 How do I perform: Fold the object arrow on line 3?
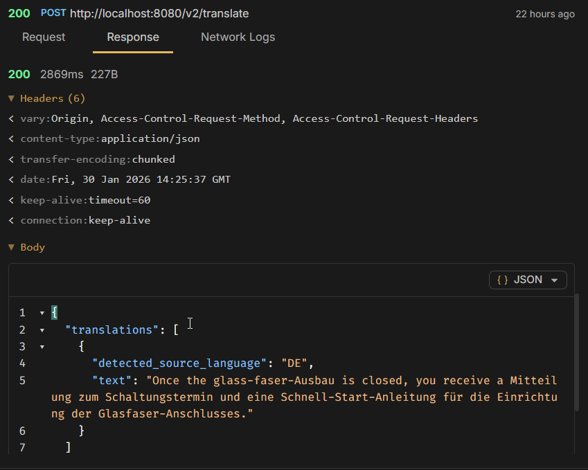(42, 347)
